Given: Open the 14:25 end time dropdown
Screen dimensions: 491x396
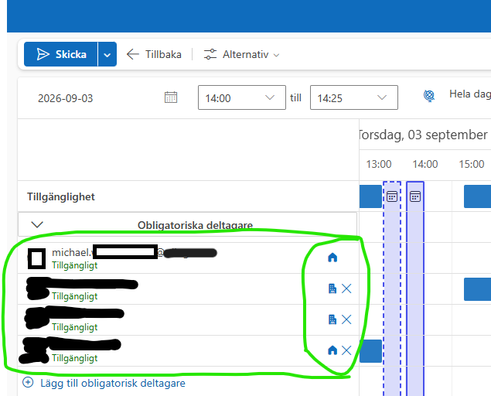Looking at the screenshot, I should pos(354,97).
